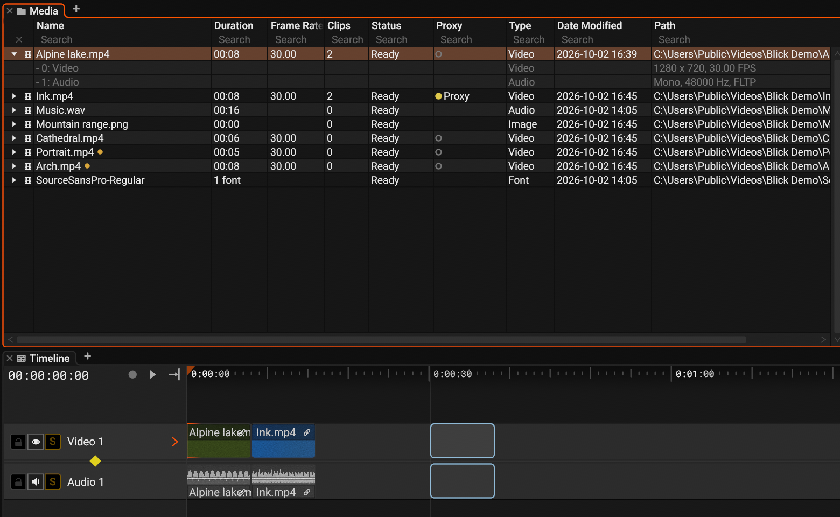Click the Type column search field
Image resolution: width=840 pixels, height=517 pixels.
[x=530, y=39]
